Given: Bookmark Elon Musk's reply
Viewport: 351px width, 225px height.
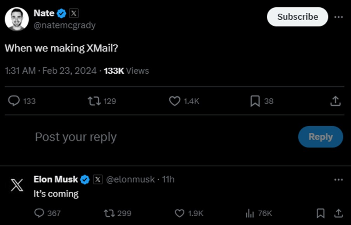Looking at the screenshot, I should [320, 213].
